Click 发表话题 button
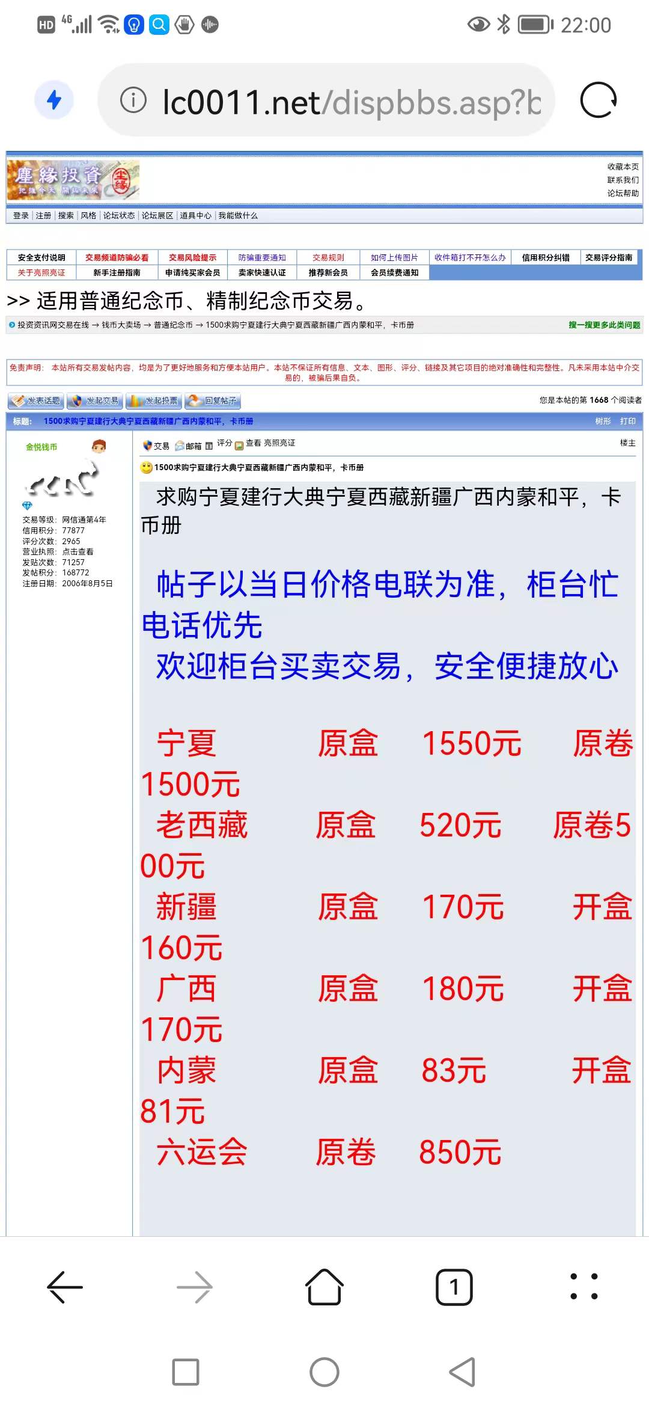The image size is (649, 1407). pyautogui.click(x=36, y=400)
